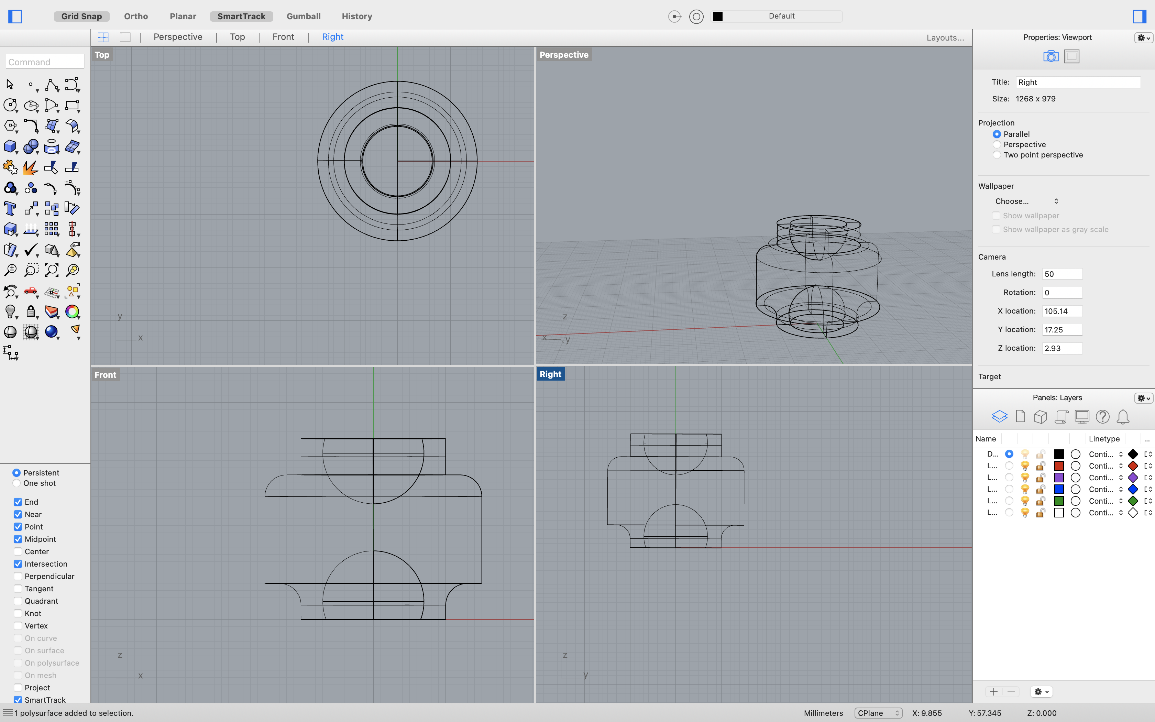Click the Zoom Selected icon
This screenshot has height=722, width=1155.
(72, 270)
